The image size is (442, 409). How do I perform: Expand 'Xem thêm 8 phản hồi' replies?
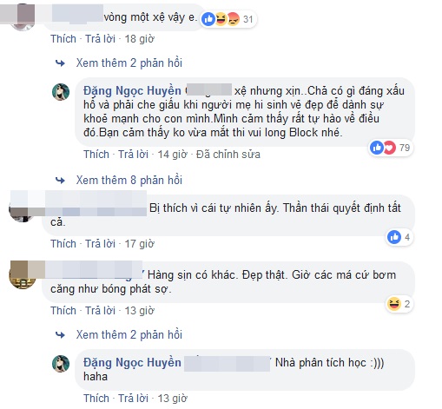pyautogui.click(x=129, y=180)
